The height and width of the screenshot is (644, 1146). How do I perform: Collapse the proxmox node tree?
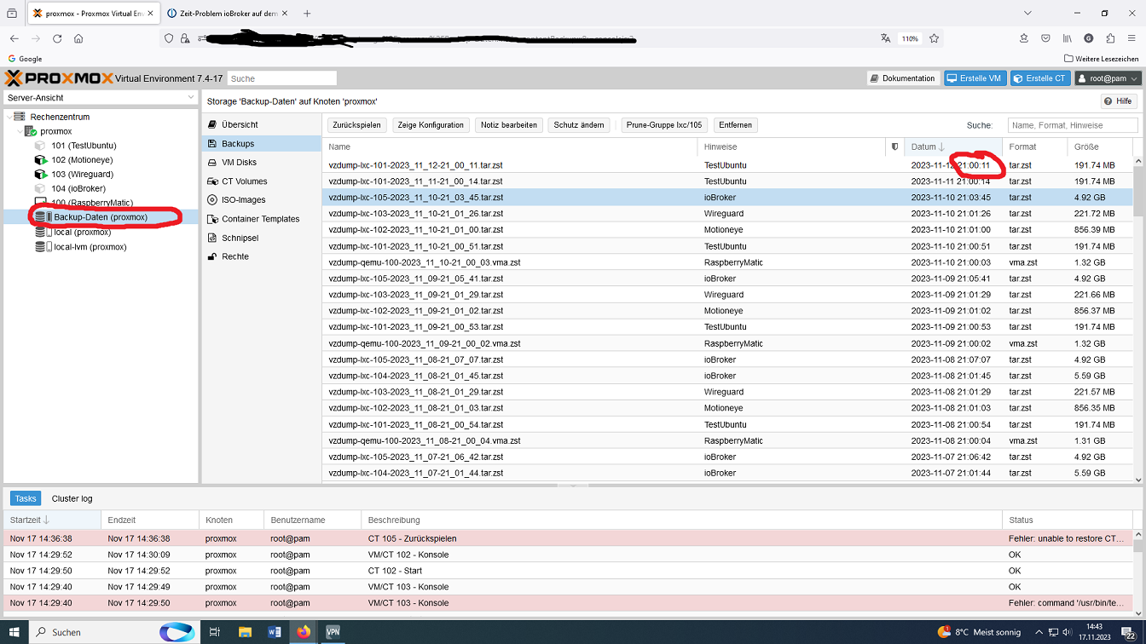pyautogui.click(x=20, y=132)
